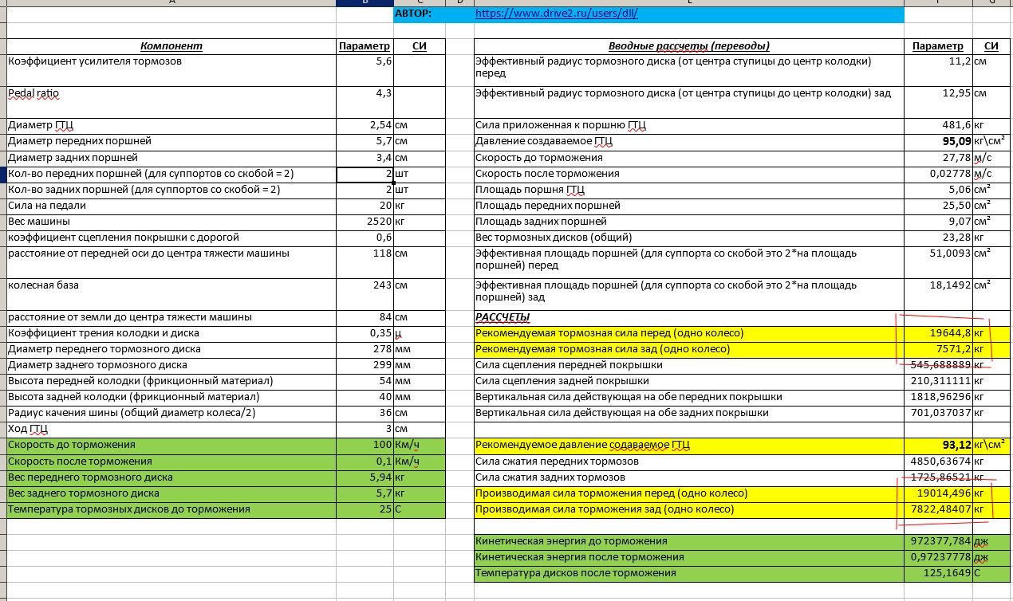Click the pad friction coefficient value 0,35

tap(365, 333)
